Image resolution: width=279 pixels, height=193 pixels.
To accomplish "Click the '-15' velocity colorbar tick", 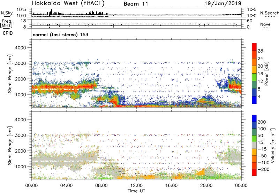I will click(262, 149).
